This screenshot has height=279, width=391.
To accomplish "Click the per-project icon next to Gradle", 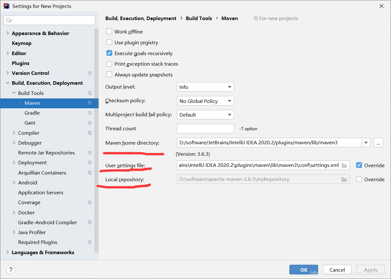I will coord(90,113).
